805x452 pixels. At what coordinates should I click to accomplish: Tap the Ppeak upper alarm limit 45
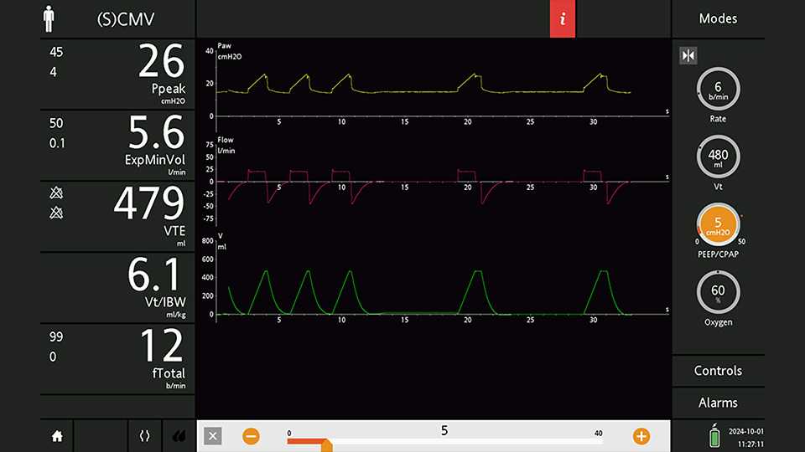56,52
